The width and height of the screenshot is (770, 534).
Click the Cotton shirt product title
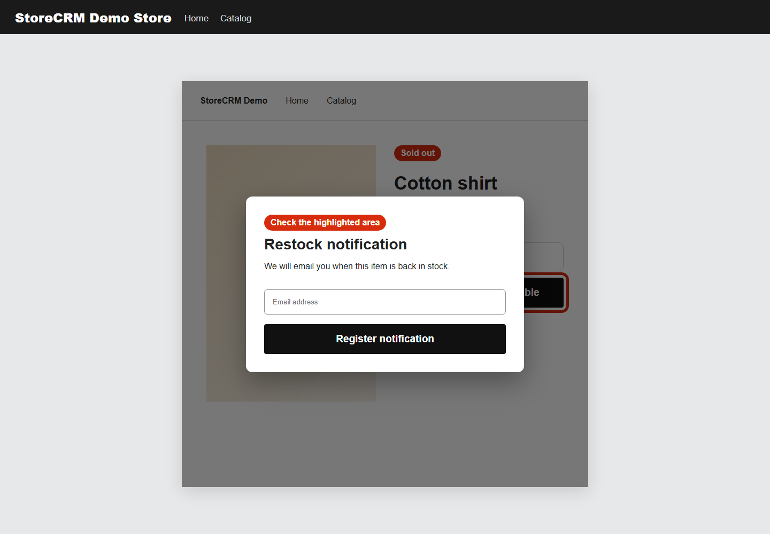pyautogui.click(x=445, y=183)
